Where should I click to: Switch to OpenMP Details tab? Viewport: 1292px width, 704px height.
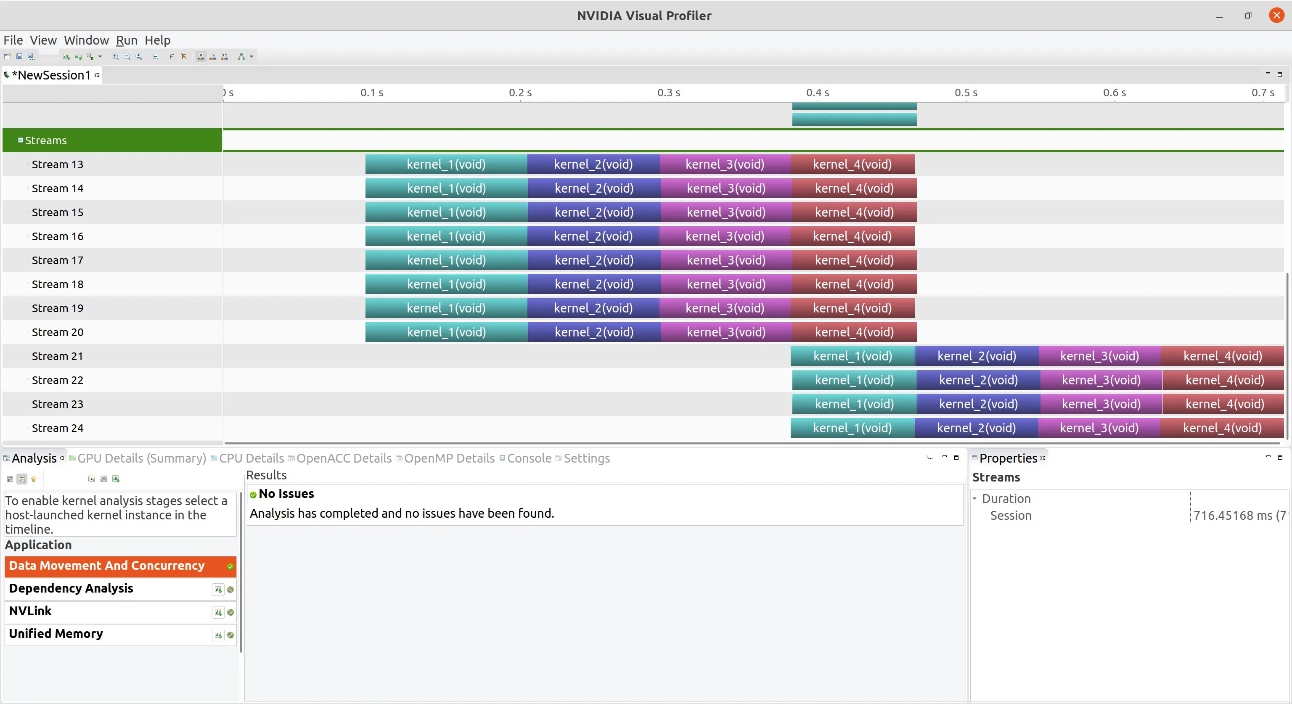point(445,458)
